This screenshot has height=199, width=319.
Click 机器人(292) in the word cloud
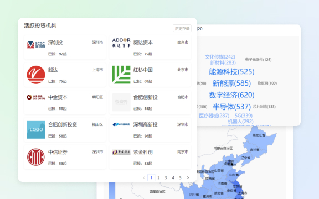coord(240,122)
